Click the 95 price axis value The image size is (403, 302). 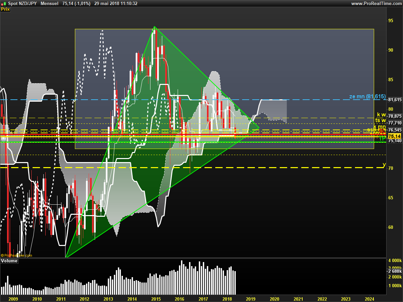point(391,20)
